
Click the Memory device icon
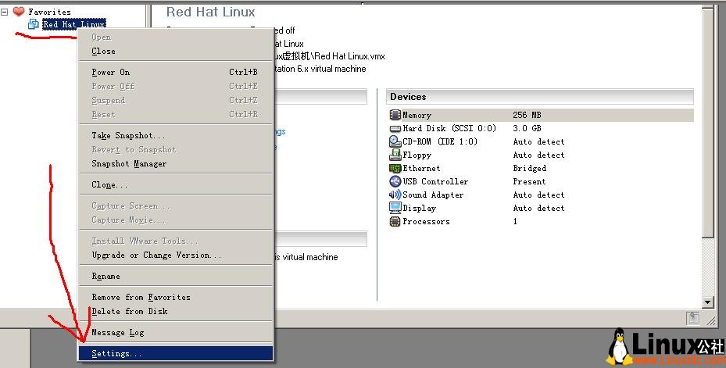(x=395, y=115)
